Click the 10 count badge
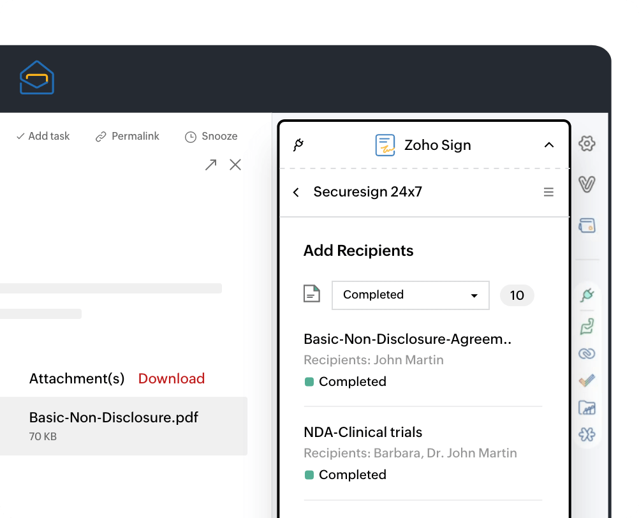639x518 pixels. (x=517, y=295)
